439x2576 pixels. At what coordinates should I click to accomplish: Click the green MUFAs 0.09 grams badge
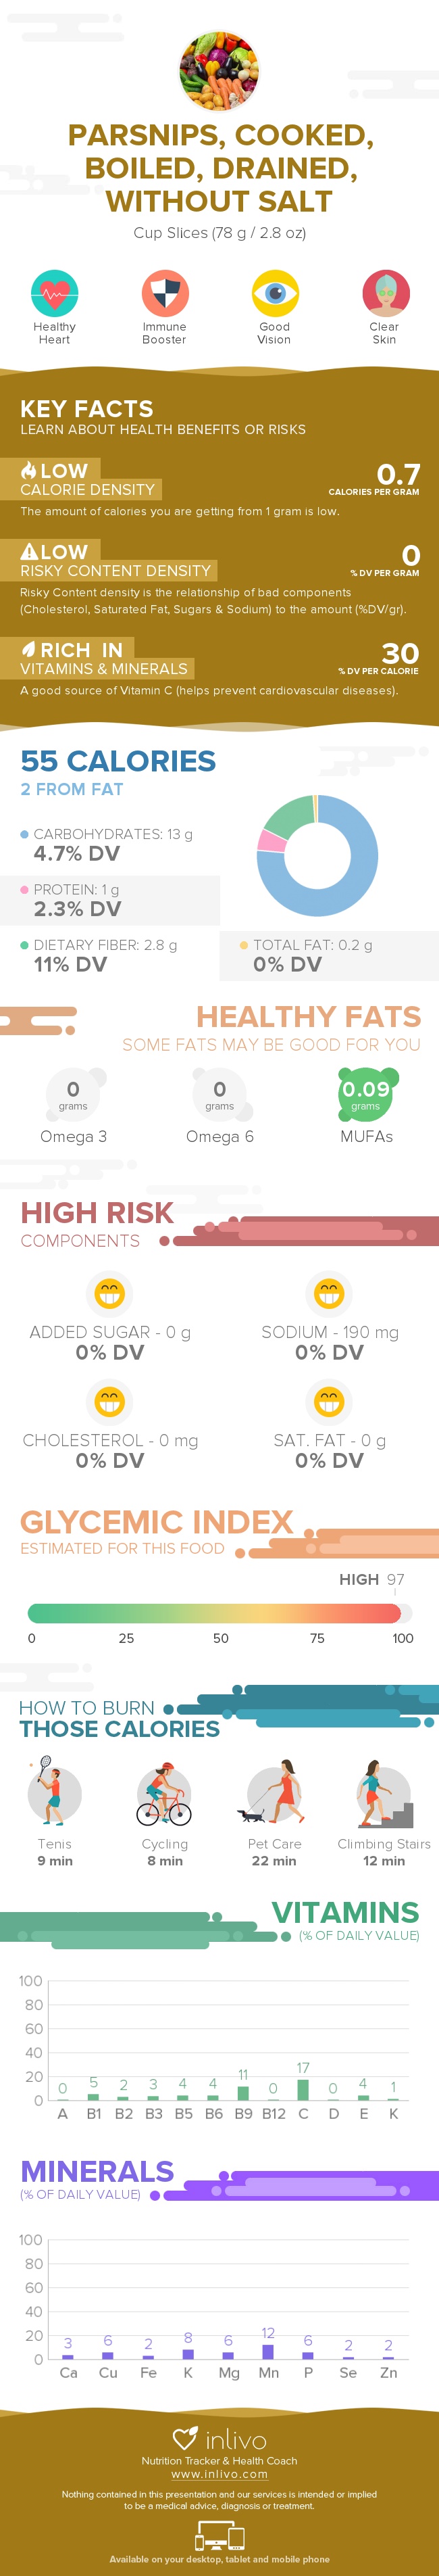click(x=366, y=1093)
